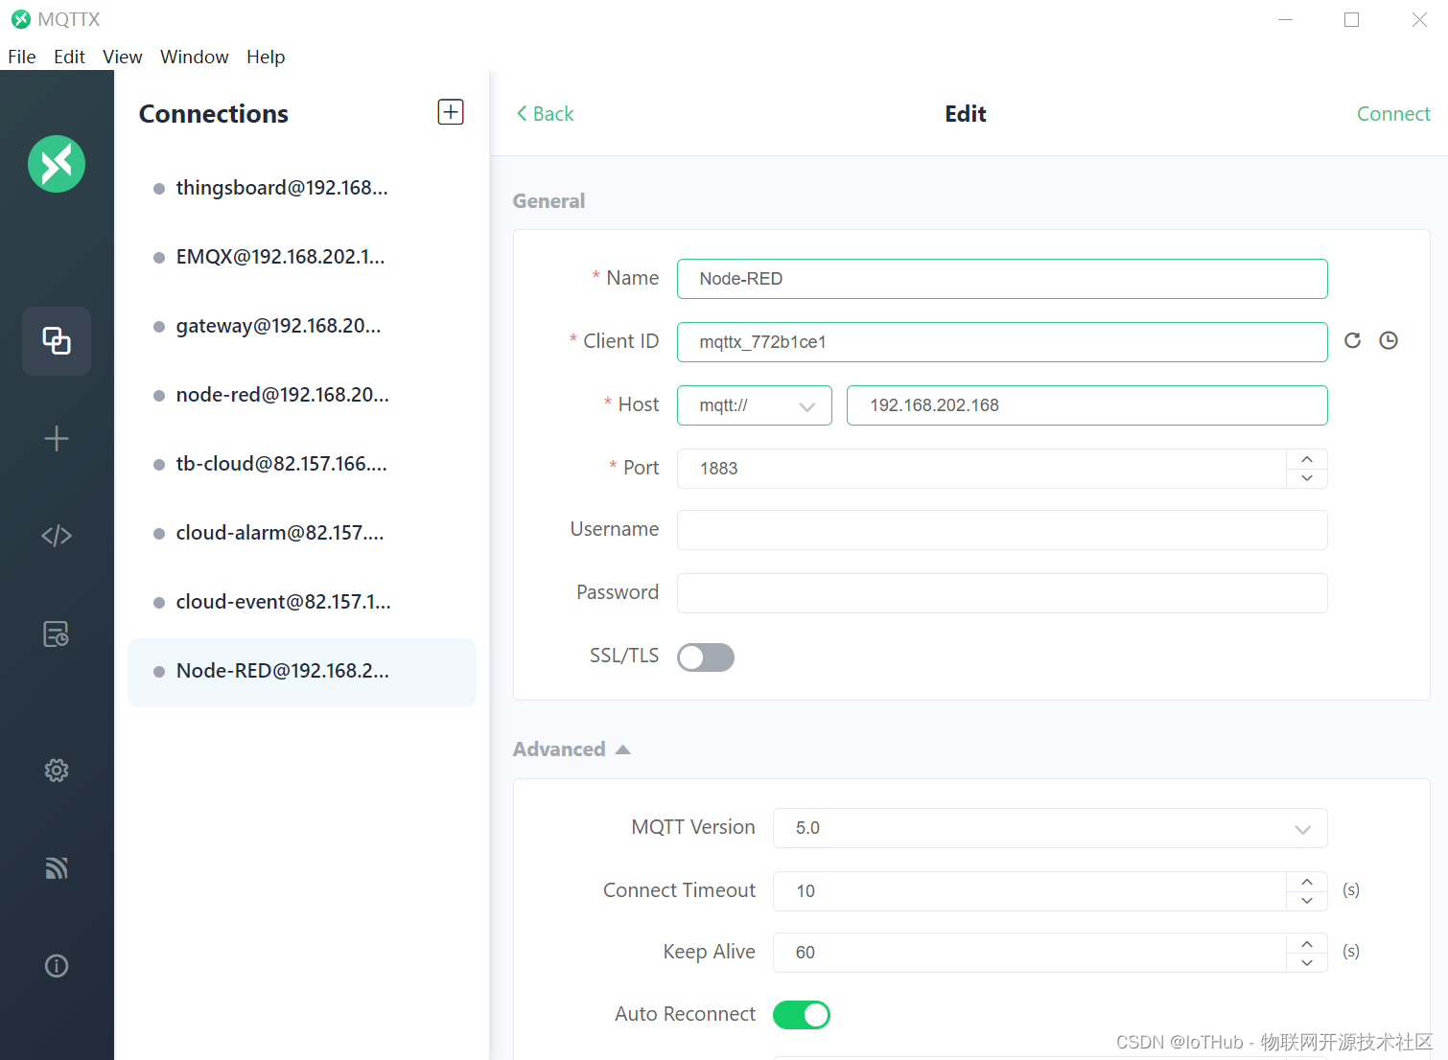Open the File menu

[22, 57]
